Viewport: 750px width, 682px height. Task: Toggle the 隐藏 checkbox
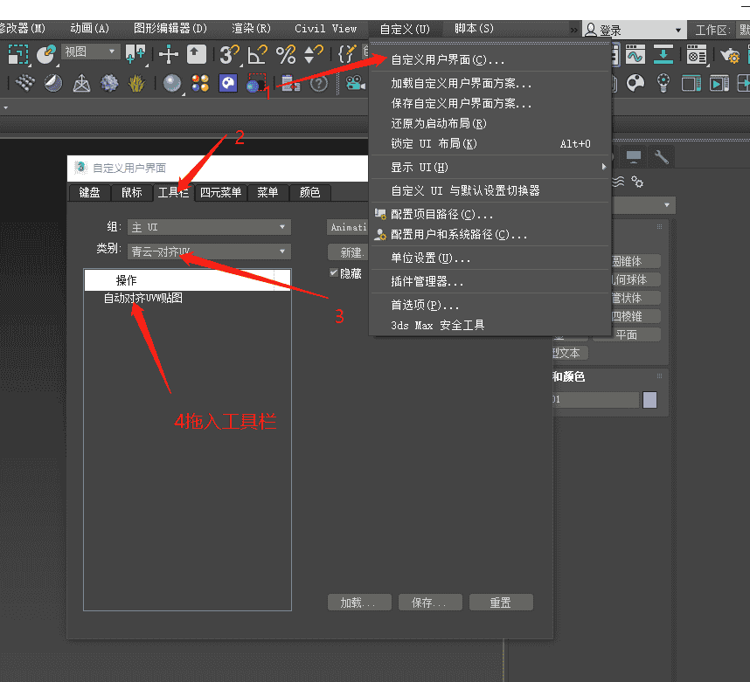coord(334,273)
